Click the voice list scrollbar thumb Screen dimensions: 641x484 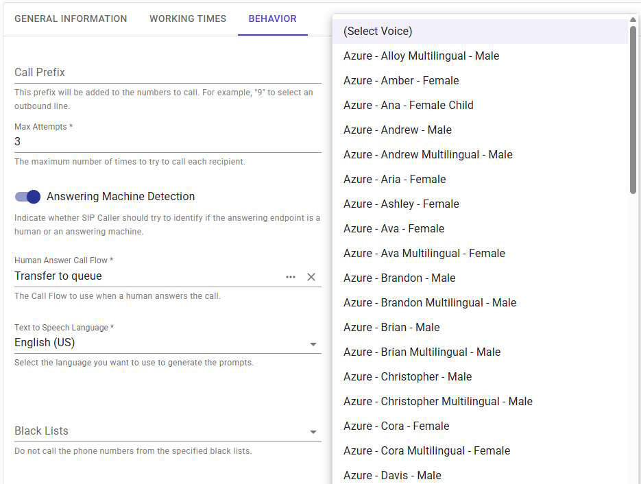pos(633,110)
